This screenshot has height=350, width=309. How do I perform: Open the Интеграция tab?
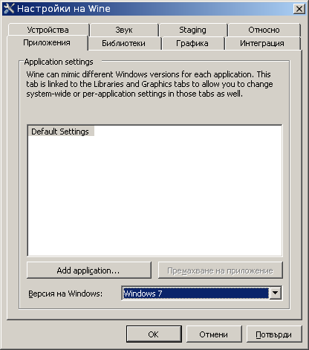(262, 43)
